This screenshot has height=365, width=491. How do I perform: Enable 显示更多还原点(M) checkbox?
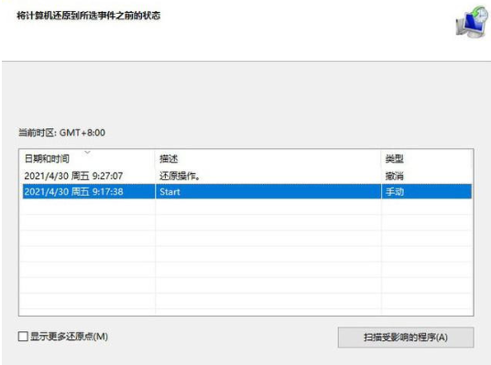click(x=23, y=337)
